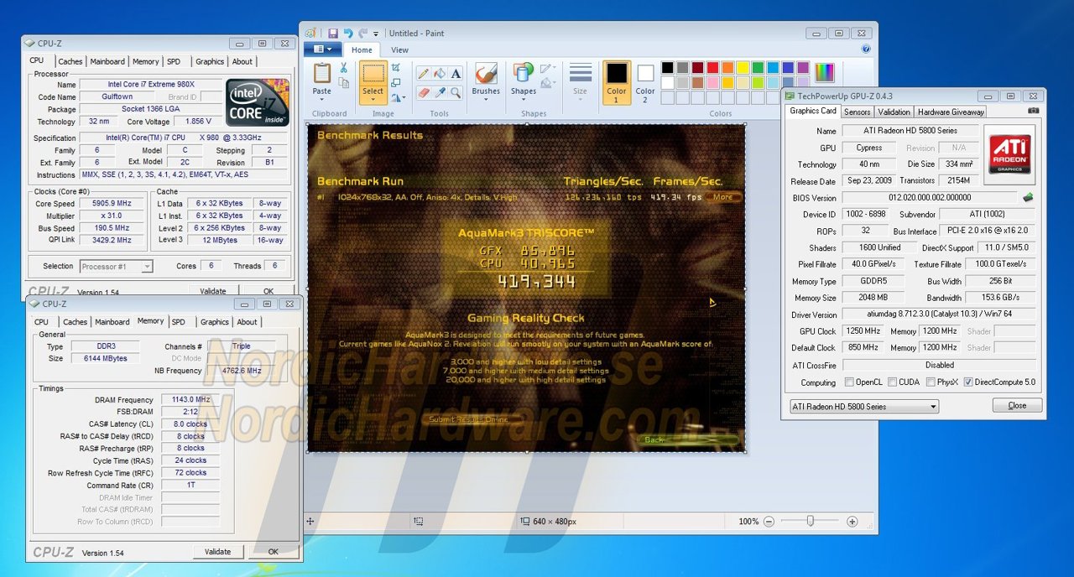The width and height of the screenshot is (1074, 577).
Task: Enable the CUDA checkbox
Action: (x=892, y=382)
